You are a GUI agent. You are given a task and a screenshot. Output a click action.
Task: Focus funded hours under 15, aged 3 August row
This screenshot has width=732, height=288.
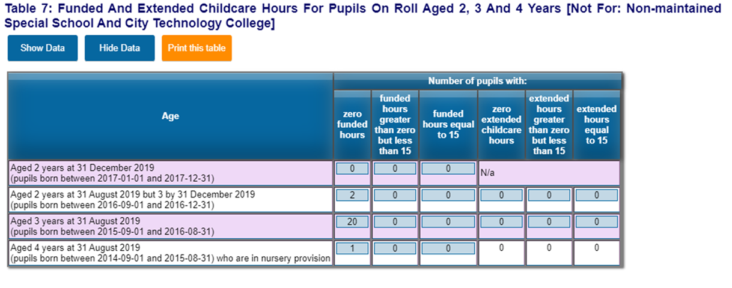tap(395, 222)
